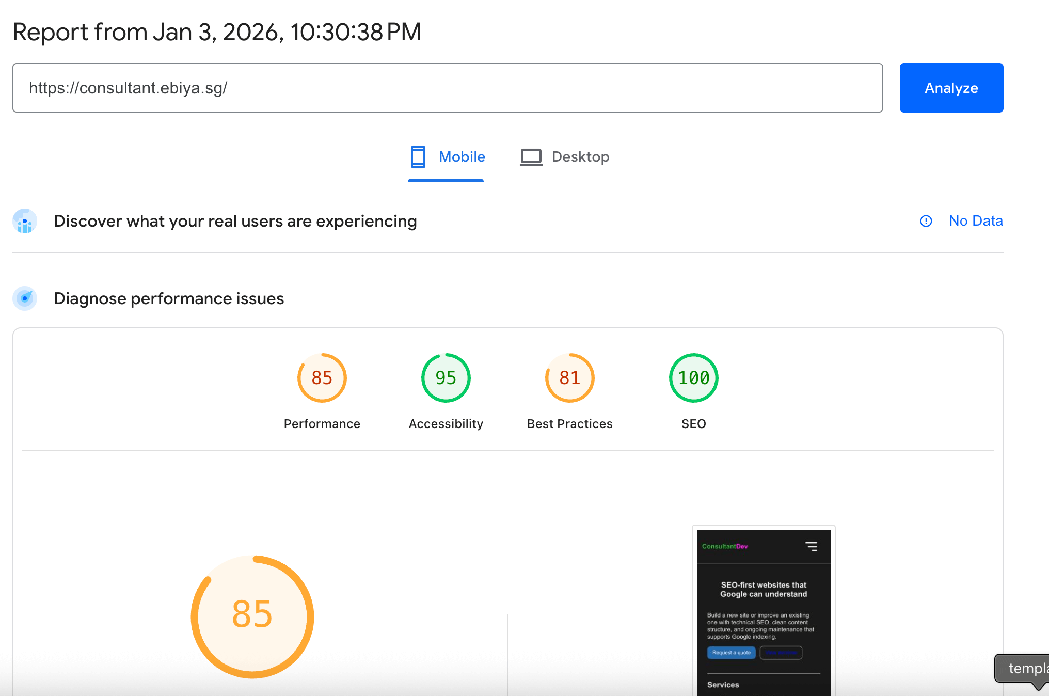Image resolution: width=1049 pixels, height=696 pixels.
Task: Select the Desktop computer icon
Action: pyautogui.click(x=531, y=156)
